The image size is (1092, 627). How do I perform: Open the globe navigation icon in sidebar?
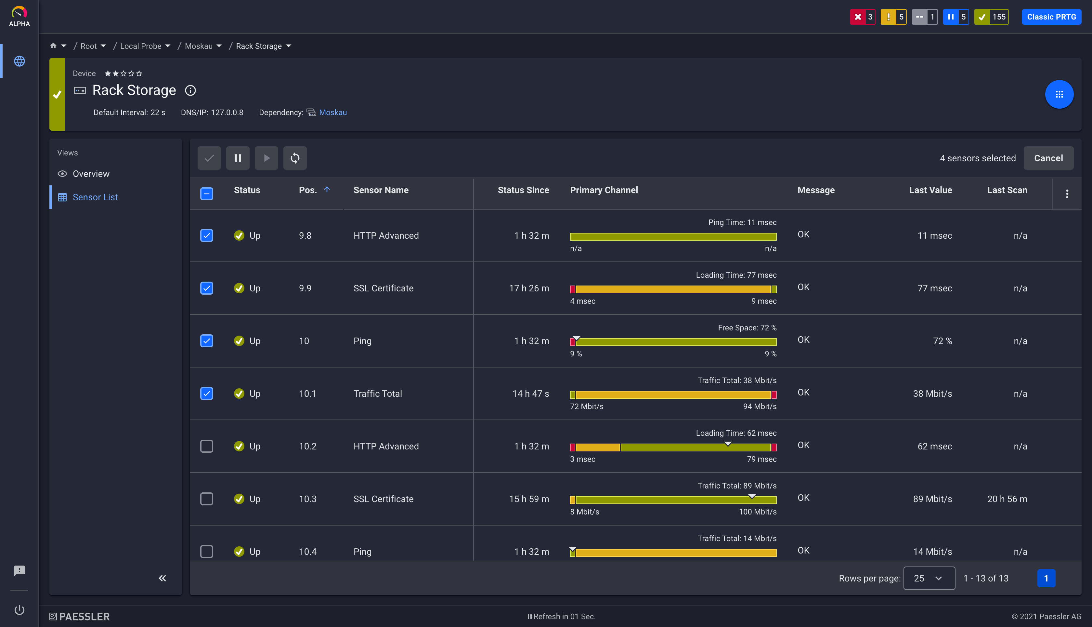[19, 61]
